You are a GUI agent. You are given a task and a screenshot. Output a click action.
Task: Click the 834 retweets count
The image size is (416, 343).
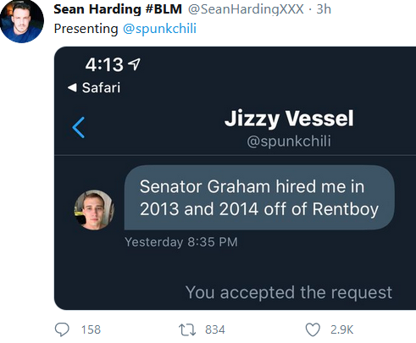tap(215, 329)
